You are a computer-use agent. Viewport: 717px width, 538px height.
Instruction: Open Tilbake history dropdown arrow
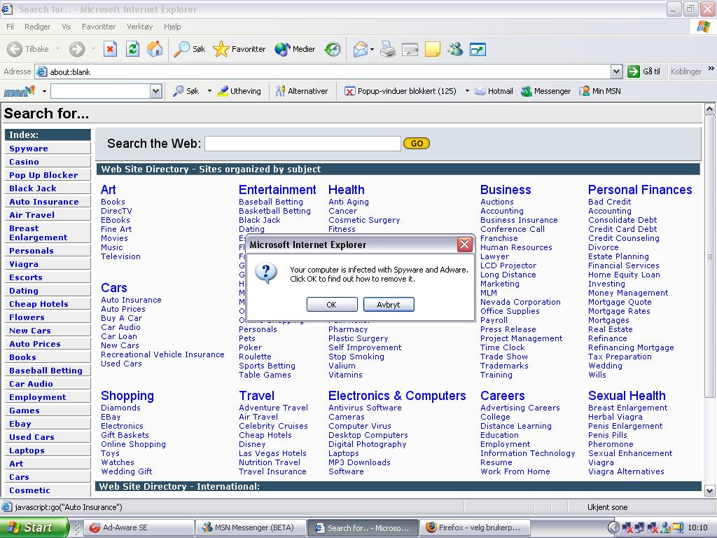click(57, 49)
